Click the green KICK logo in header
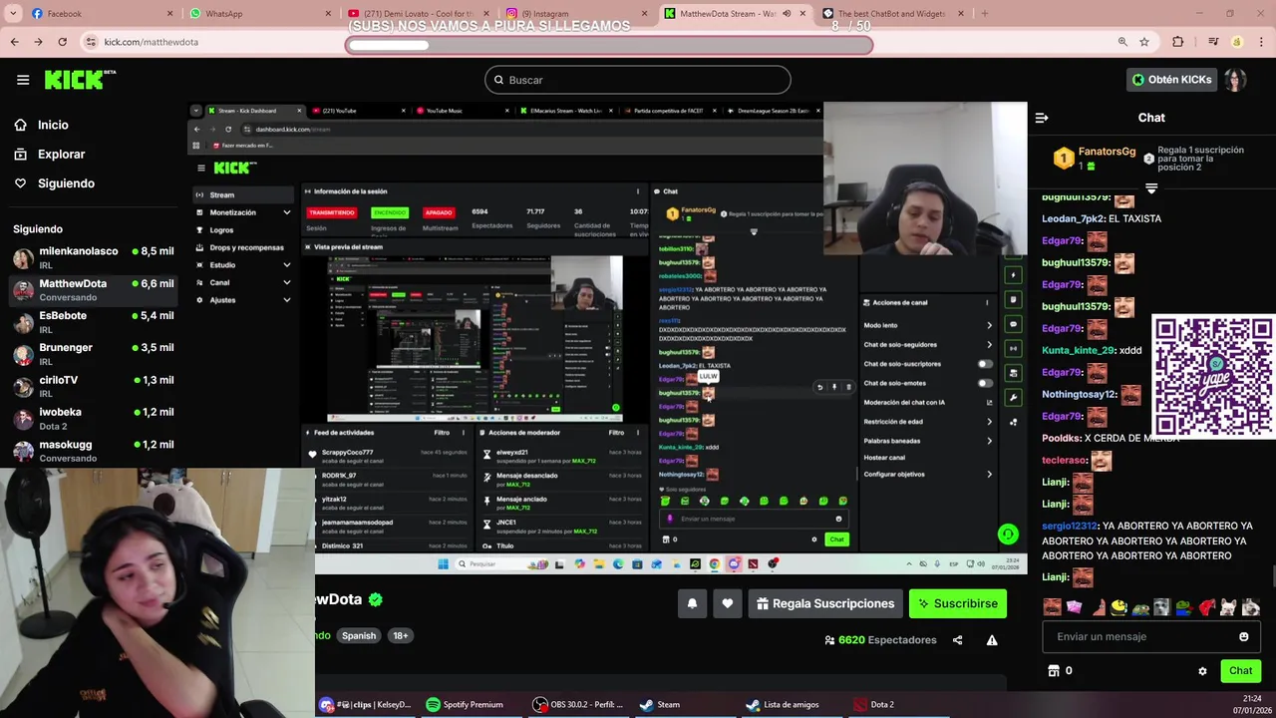The width and height of the screenshot is (1276, 718). pyautogui.click(x=80, y=80)
